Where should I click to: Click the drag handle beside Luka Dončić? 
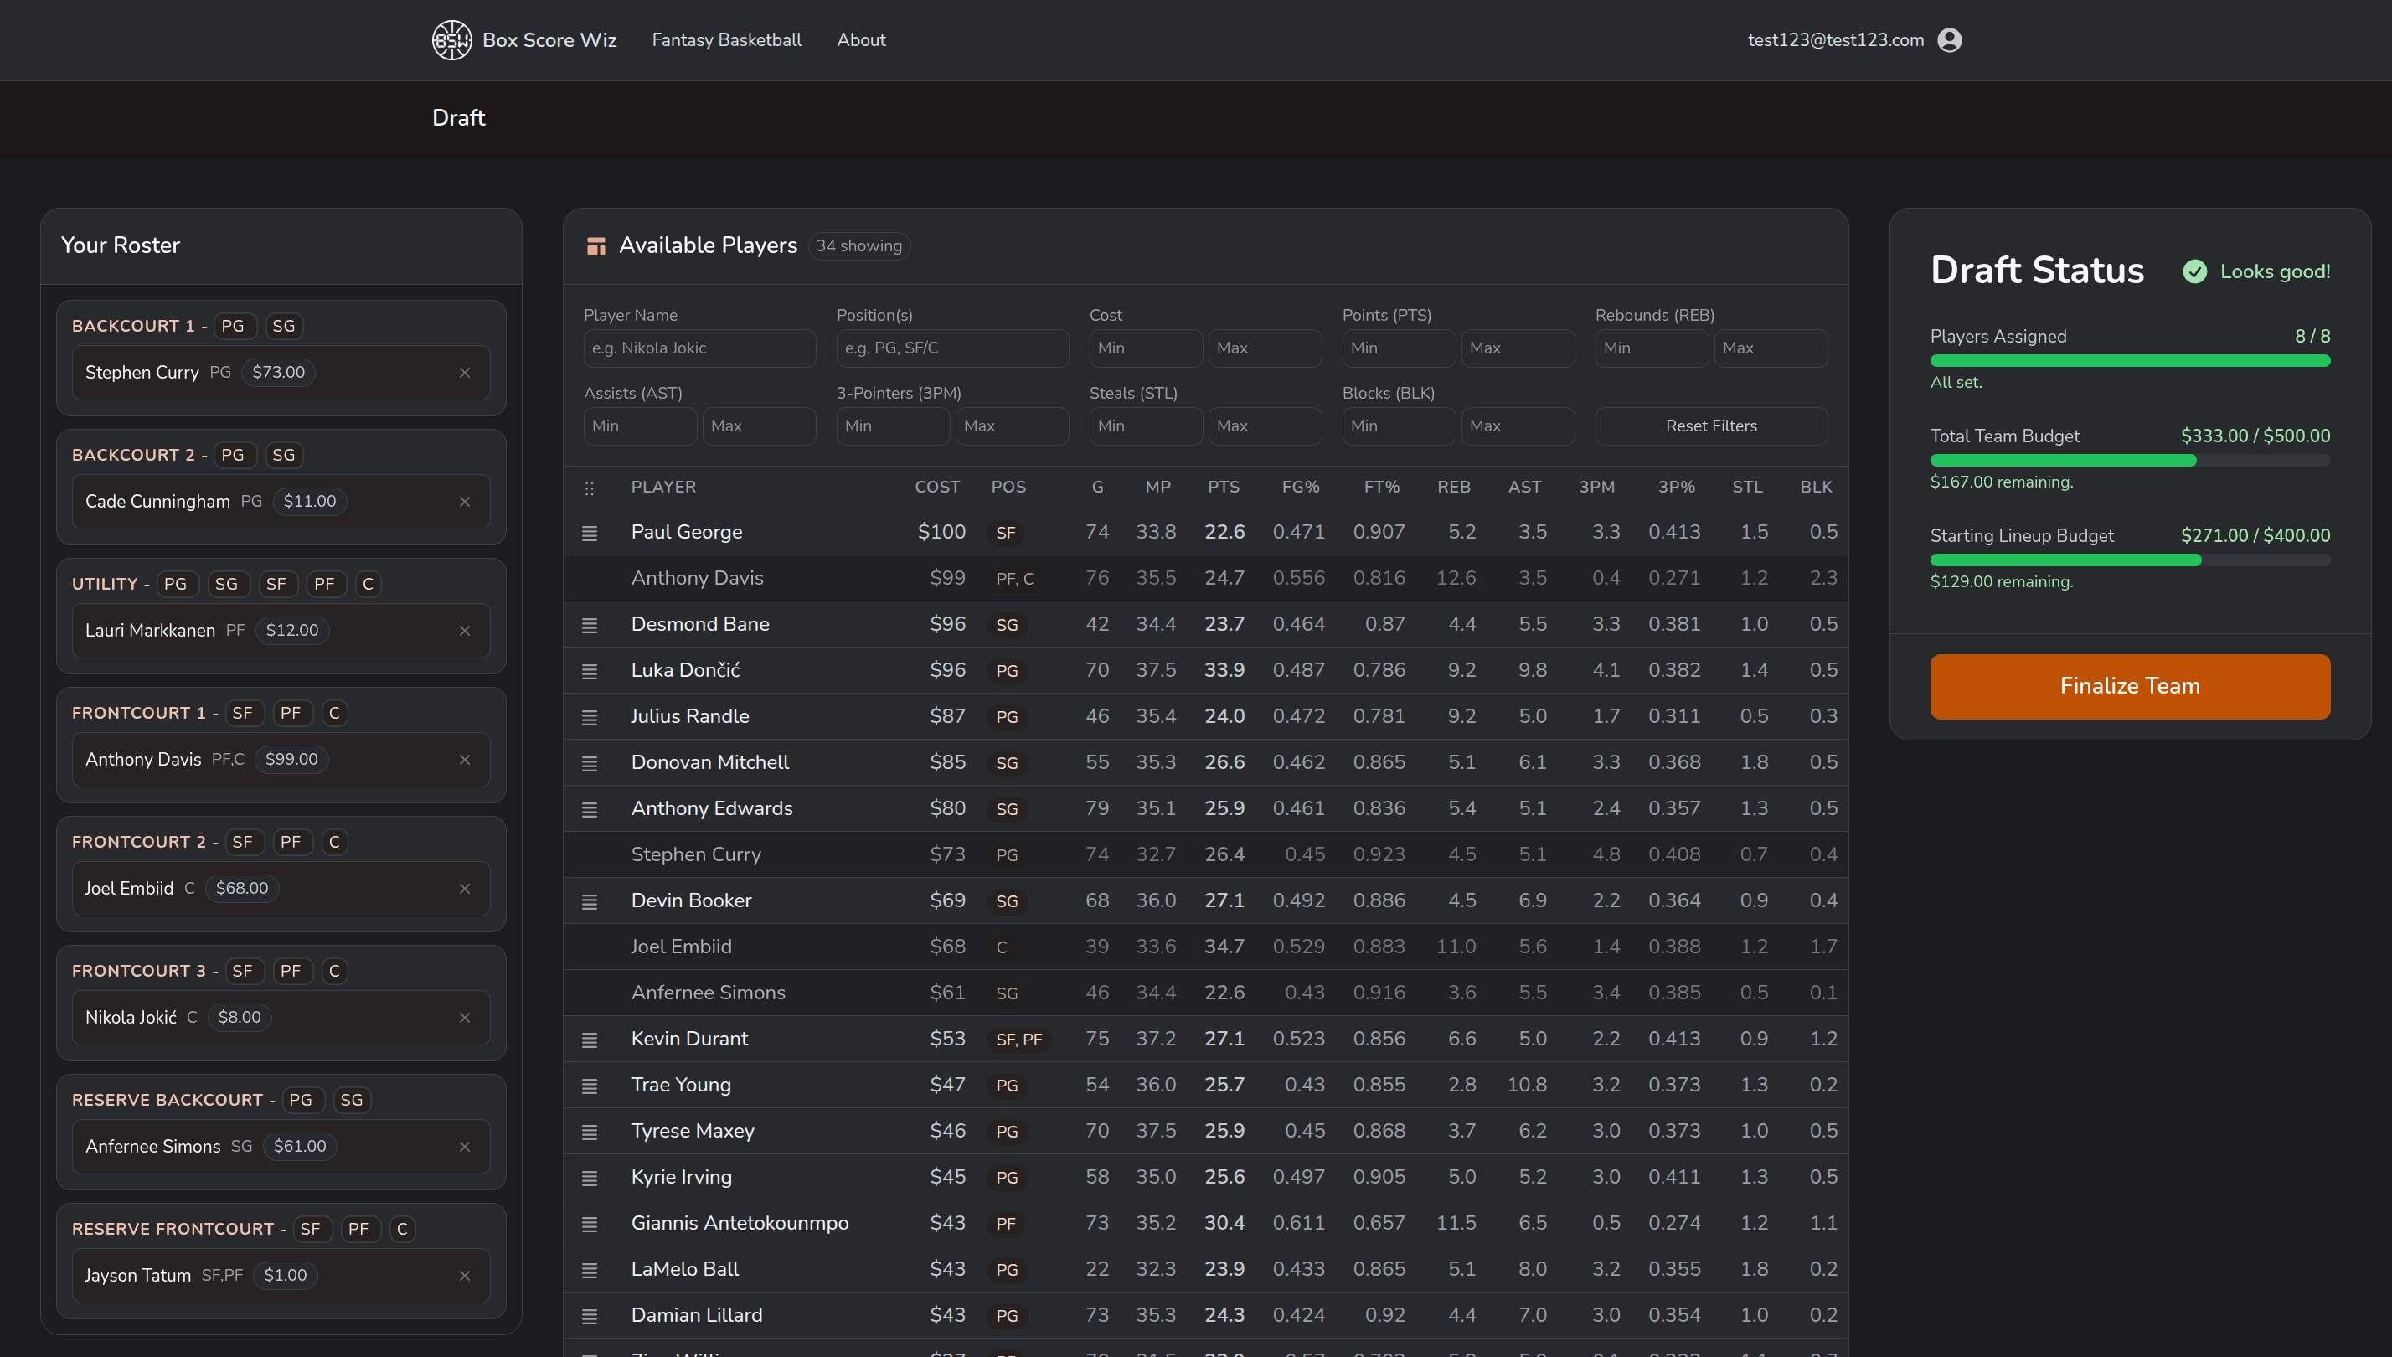590,670
